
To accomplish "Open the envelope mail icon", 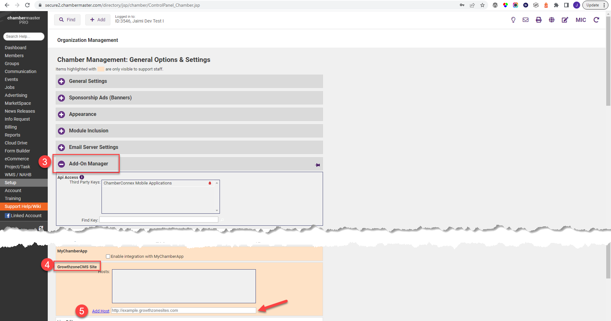I will (525, 20).
